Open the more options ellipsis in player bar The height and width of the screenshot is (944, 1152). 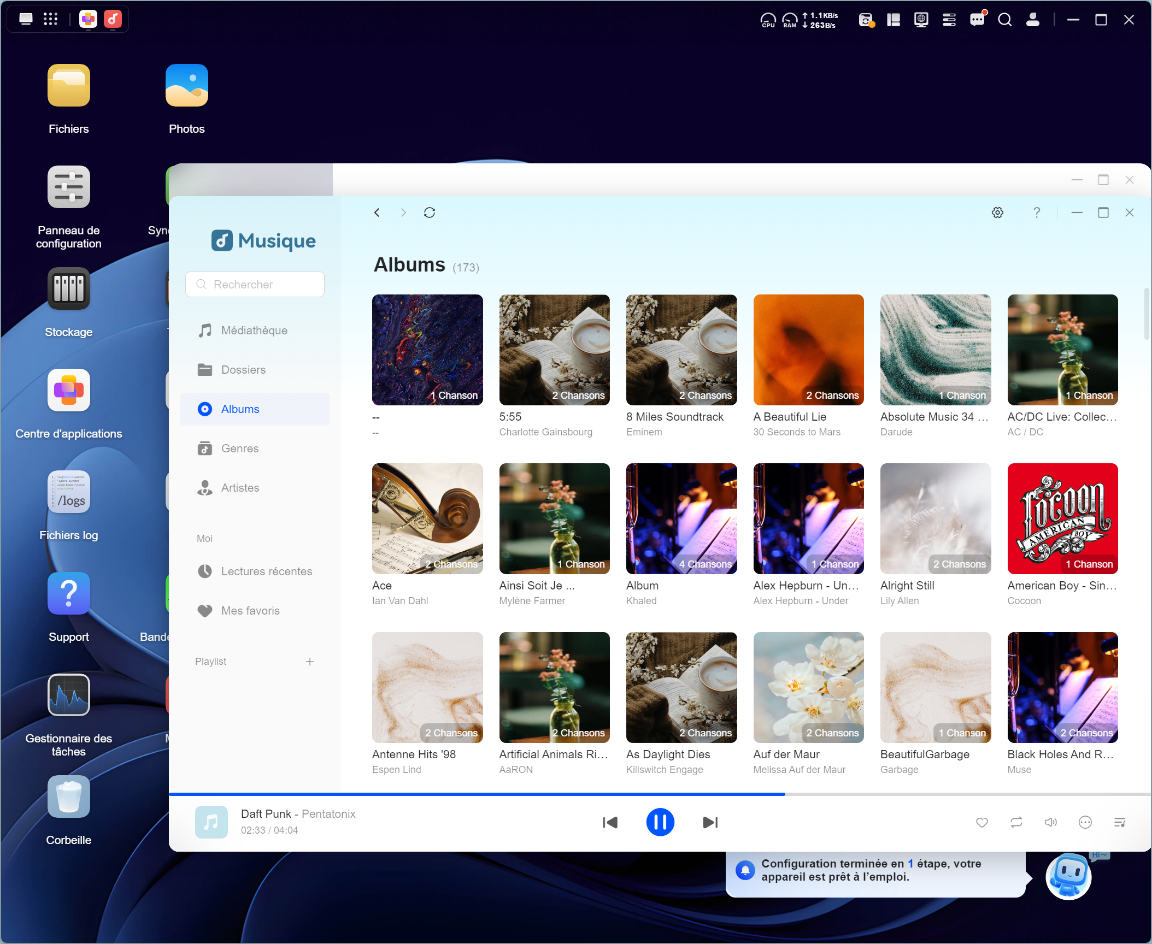[1085, 822]
